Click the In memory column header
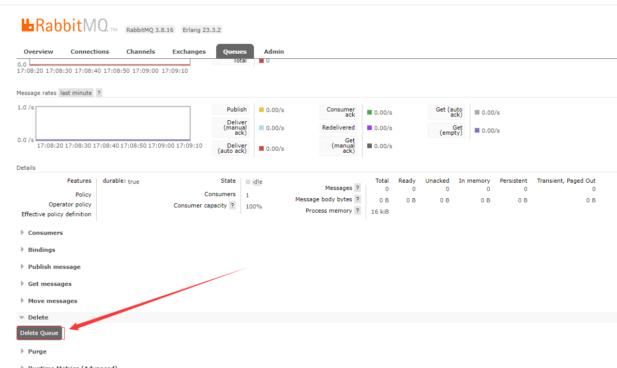Image resolution: width=617 pixels, height=368 pixels. pyautogui.click(x=475, y=181)
